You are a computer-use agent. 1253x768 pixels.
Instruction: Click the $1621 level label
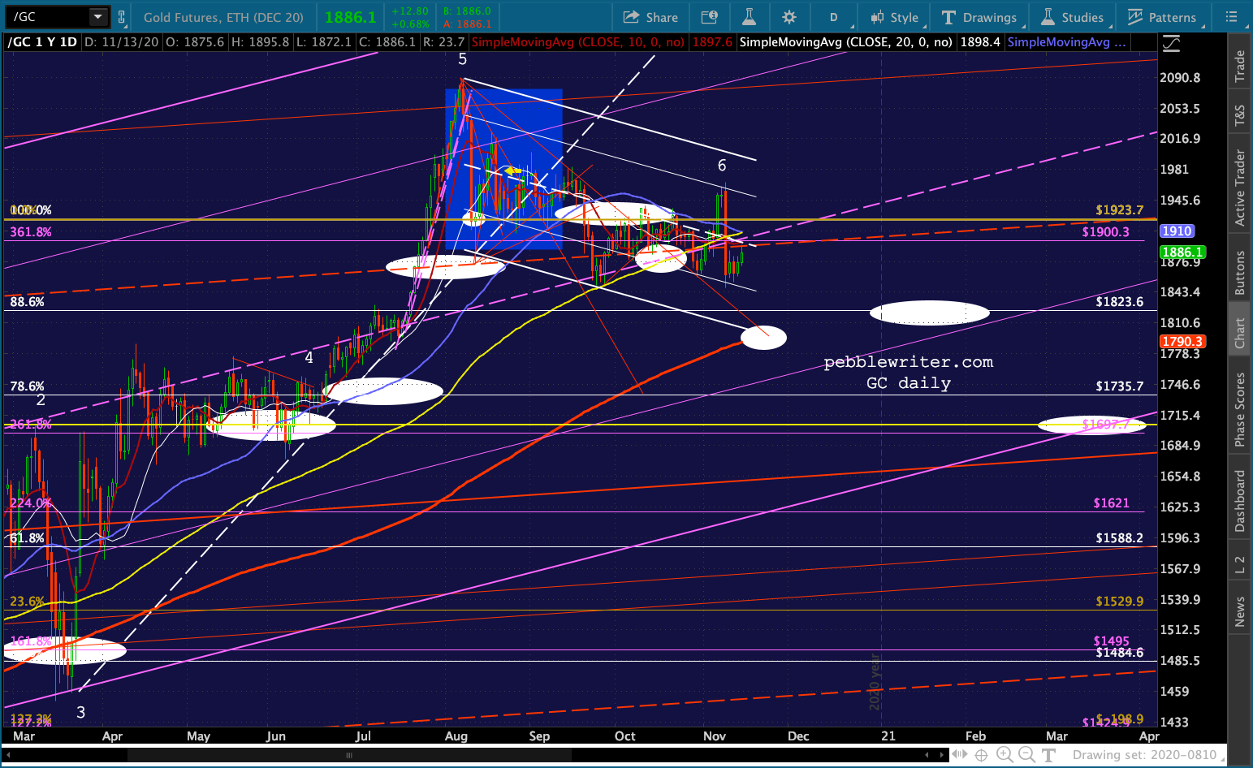point(1111,503)
